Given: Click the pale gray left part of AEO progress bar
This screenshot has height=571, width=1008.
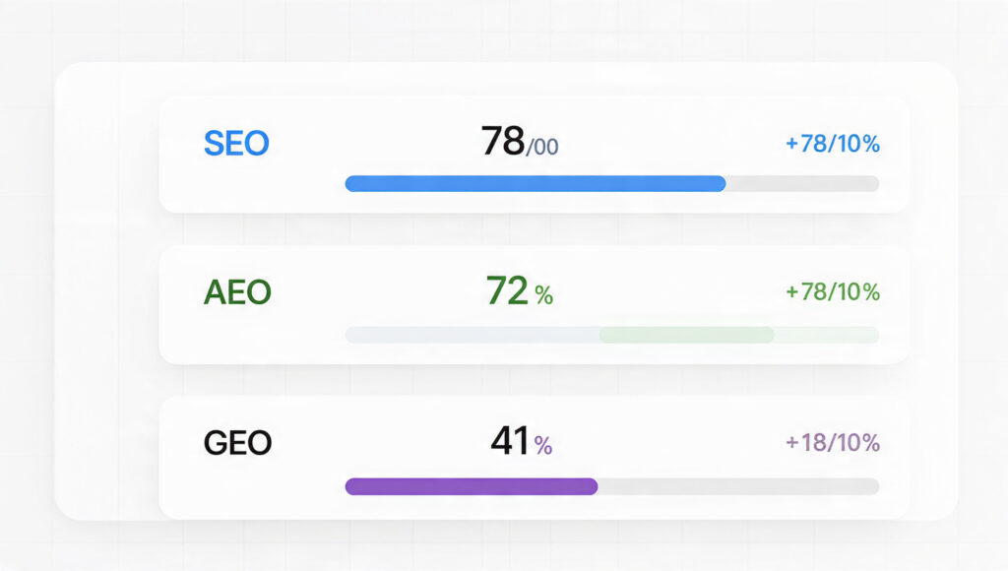Looking at the screenshot, I should 471,335.
